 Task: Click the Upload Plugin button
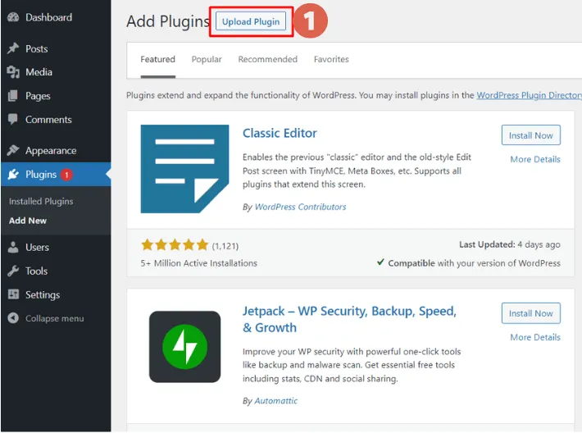coord(251,21)
